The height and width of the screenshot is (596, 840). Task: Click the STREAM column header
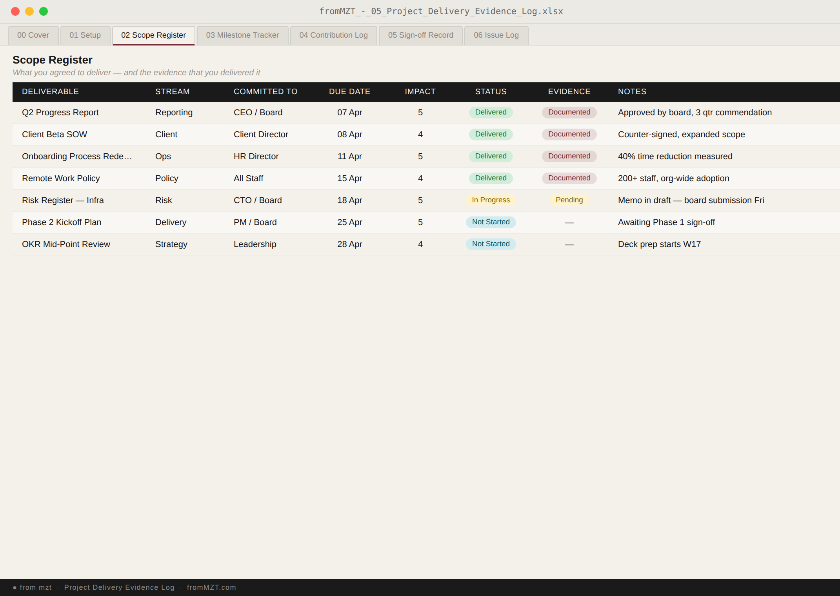(172, 92)
